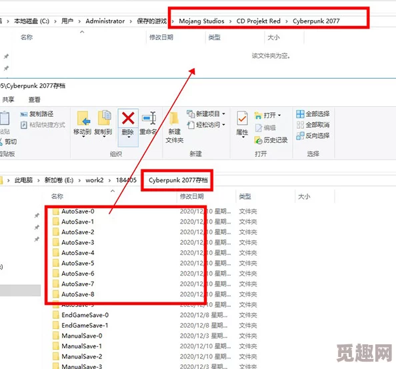Screen dimensions: 396x369
Task: Click Select all in ribbon
Action: pos(313,114)
